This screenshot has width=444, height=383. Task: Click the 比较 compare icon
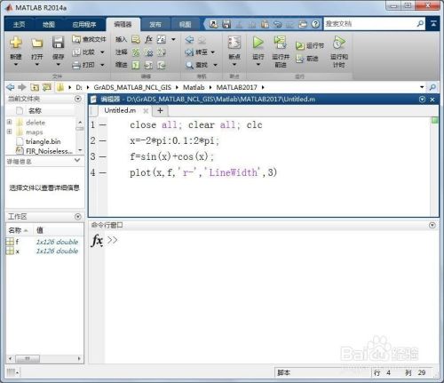[76, 52]
